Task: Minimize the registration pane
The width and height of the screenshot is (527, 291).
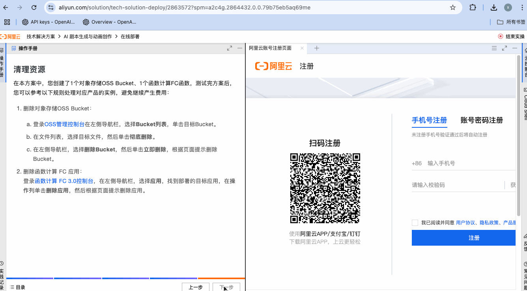Action: (x=515, y=48)
